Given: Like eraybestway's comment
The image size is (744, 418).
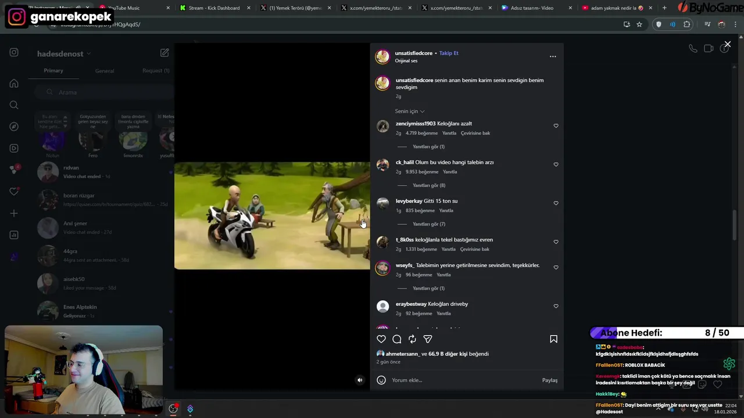Looking at the screenshot, I should [556, 307].
